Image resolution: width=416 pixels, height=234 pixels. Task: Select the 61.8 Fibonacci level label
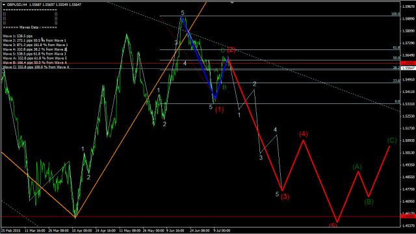tap(396, 47)
